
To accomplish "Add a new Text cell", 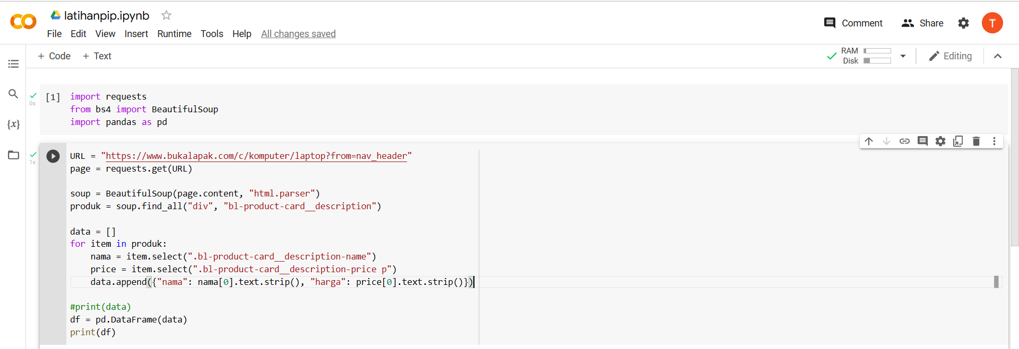I will click(x=97, y=56).
